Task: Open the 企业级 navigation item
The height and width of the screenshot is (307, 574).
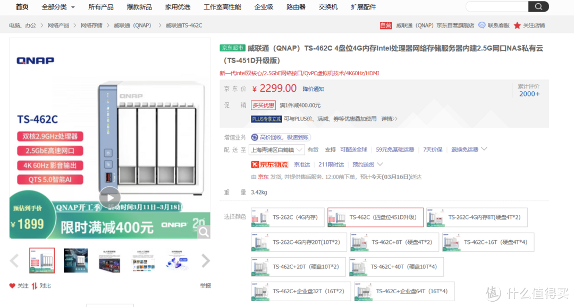Action: tap(264, 7)
